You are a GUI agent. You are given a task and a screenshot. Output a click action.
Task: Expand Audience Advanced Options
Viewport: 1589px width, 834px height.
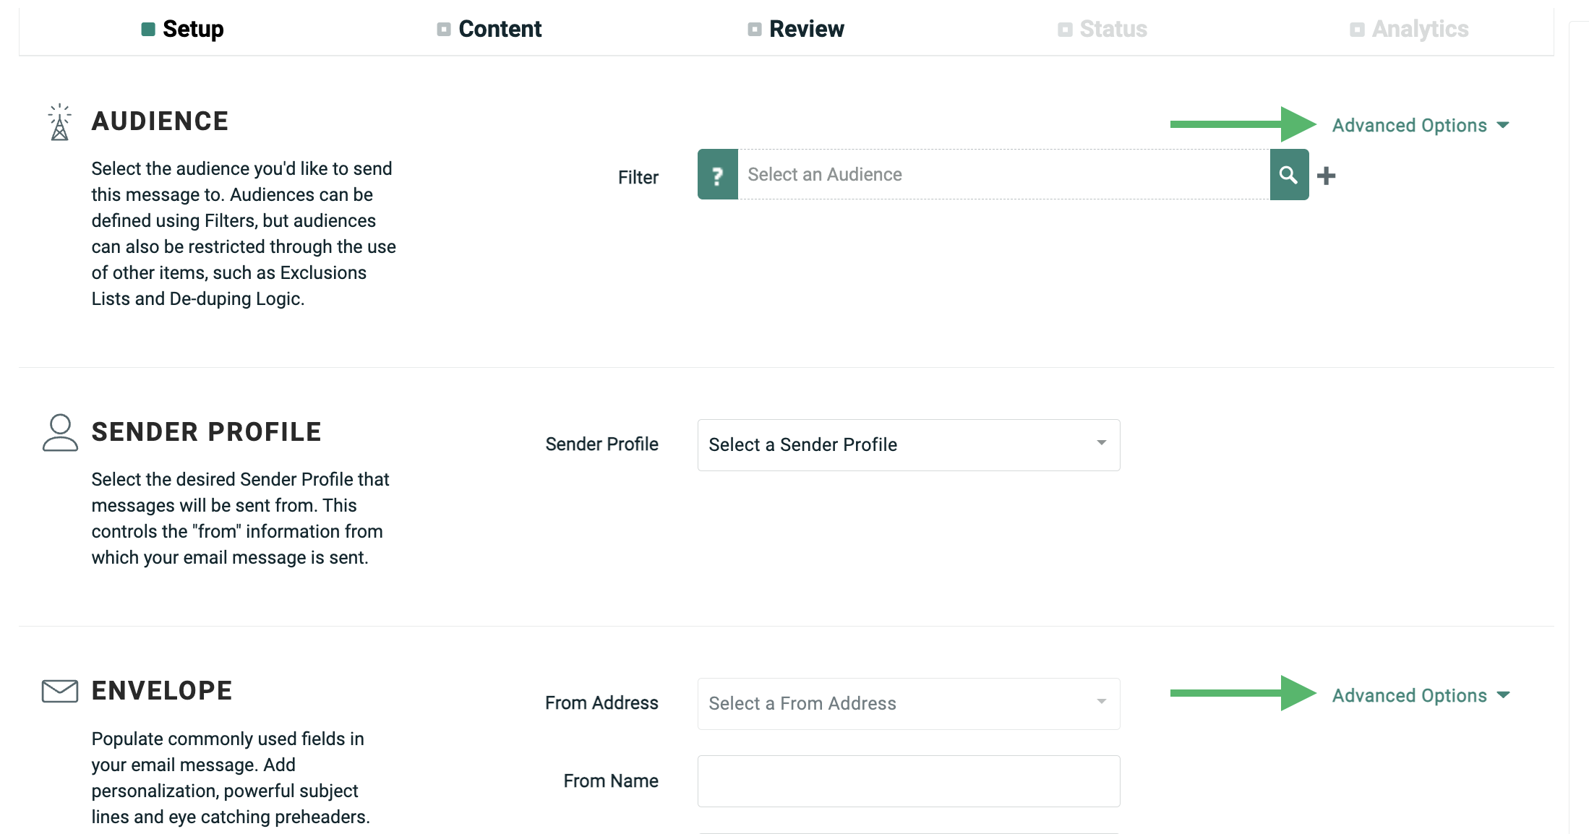click(x=1421, y=126)
